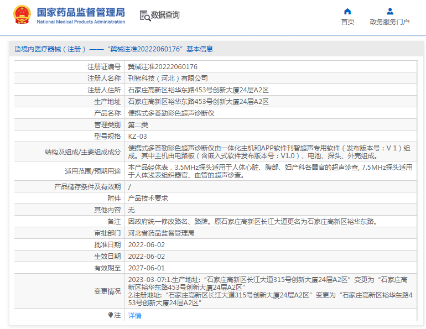The image size is (426, 329).
Task: Click 有效期至 label
Action: [x=107, y=268]
